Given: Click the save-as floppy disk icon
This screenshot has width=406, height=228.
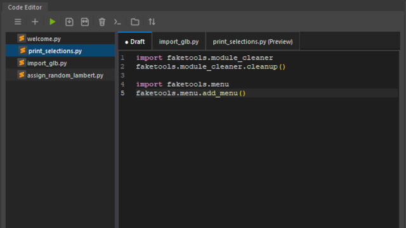Looking at the screenshot, I should pyautogui.click(x=85, y=22).
